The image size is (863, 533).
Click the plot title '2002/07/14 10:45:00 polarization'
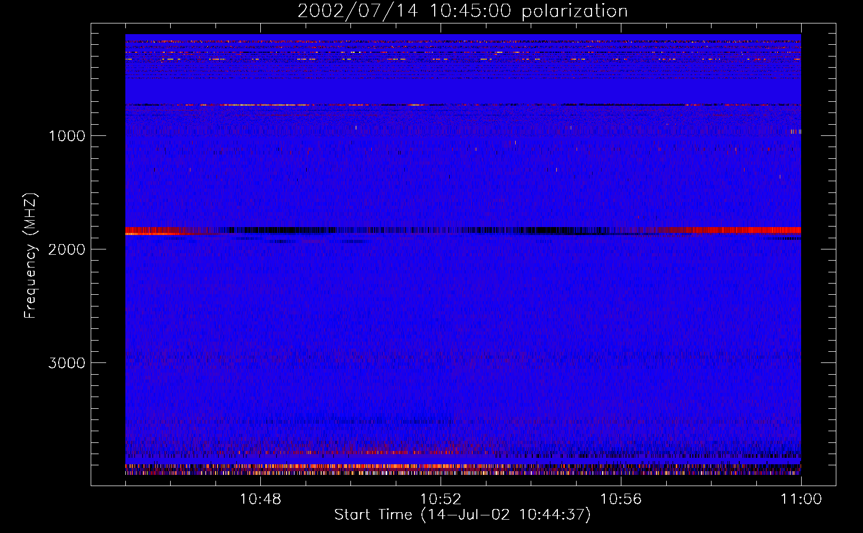point(462,11)
